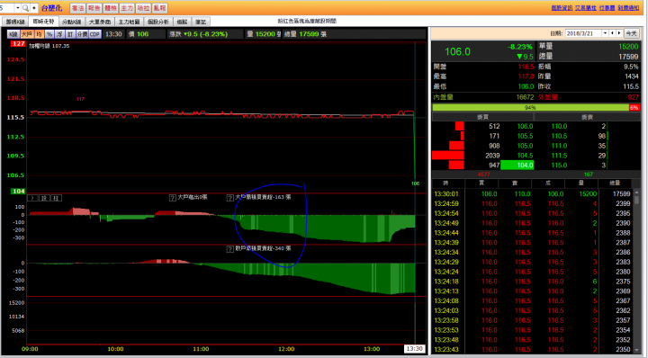Click the 台塑化 stock name label
The width and height of the screenshot is (648, 358).
51,8
